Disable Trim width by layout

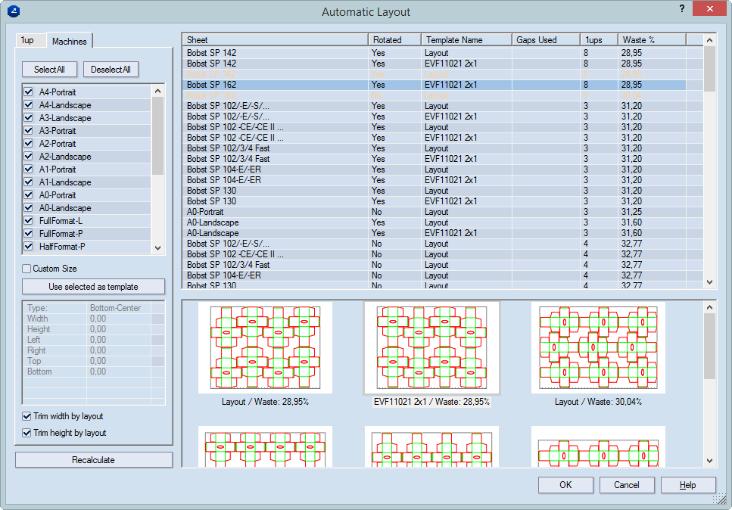click(27, 416)
